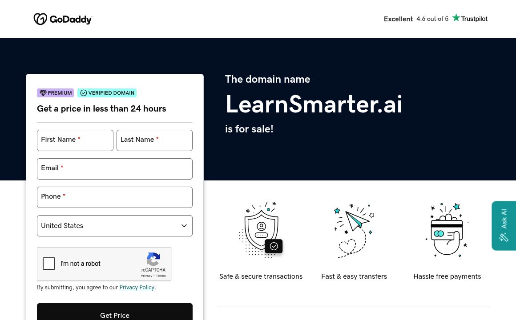Click the magic wand Ask AI icon
Image resolution: width=516 pixels, height=320 pixels.
click(504, 237)
